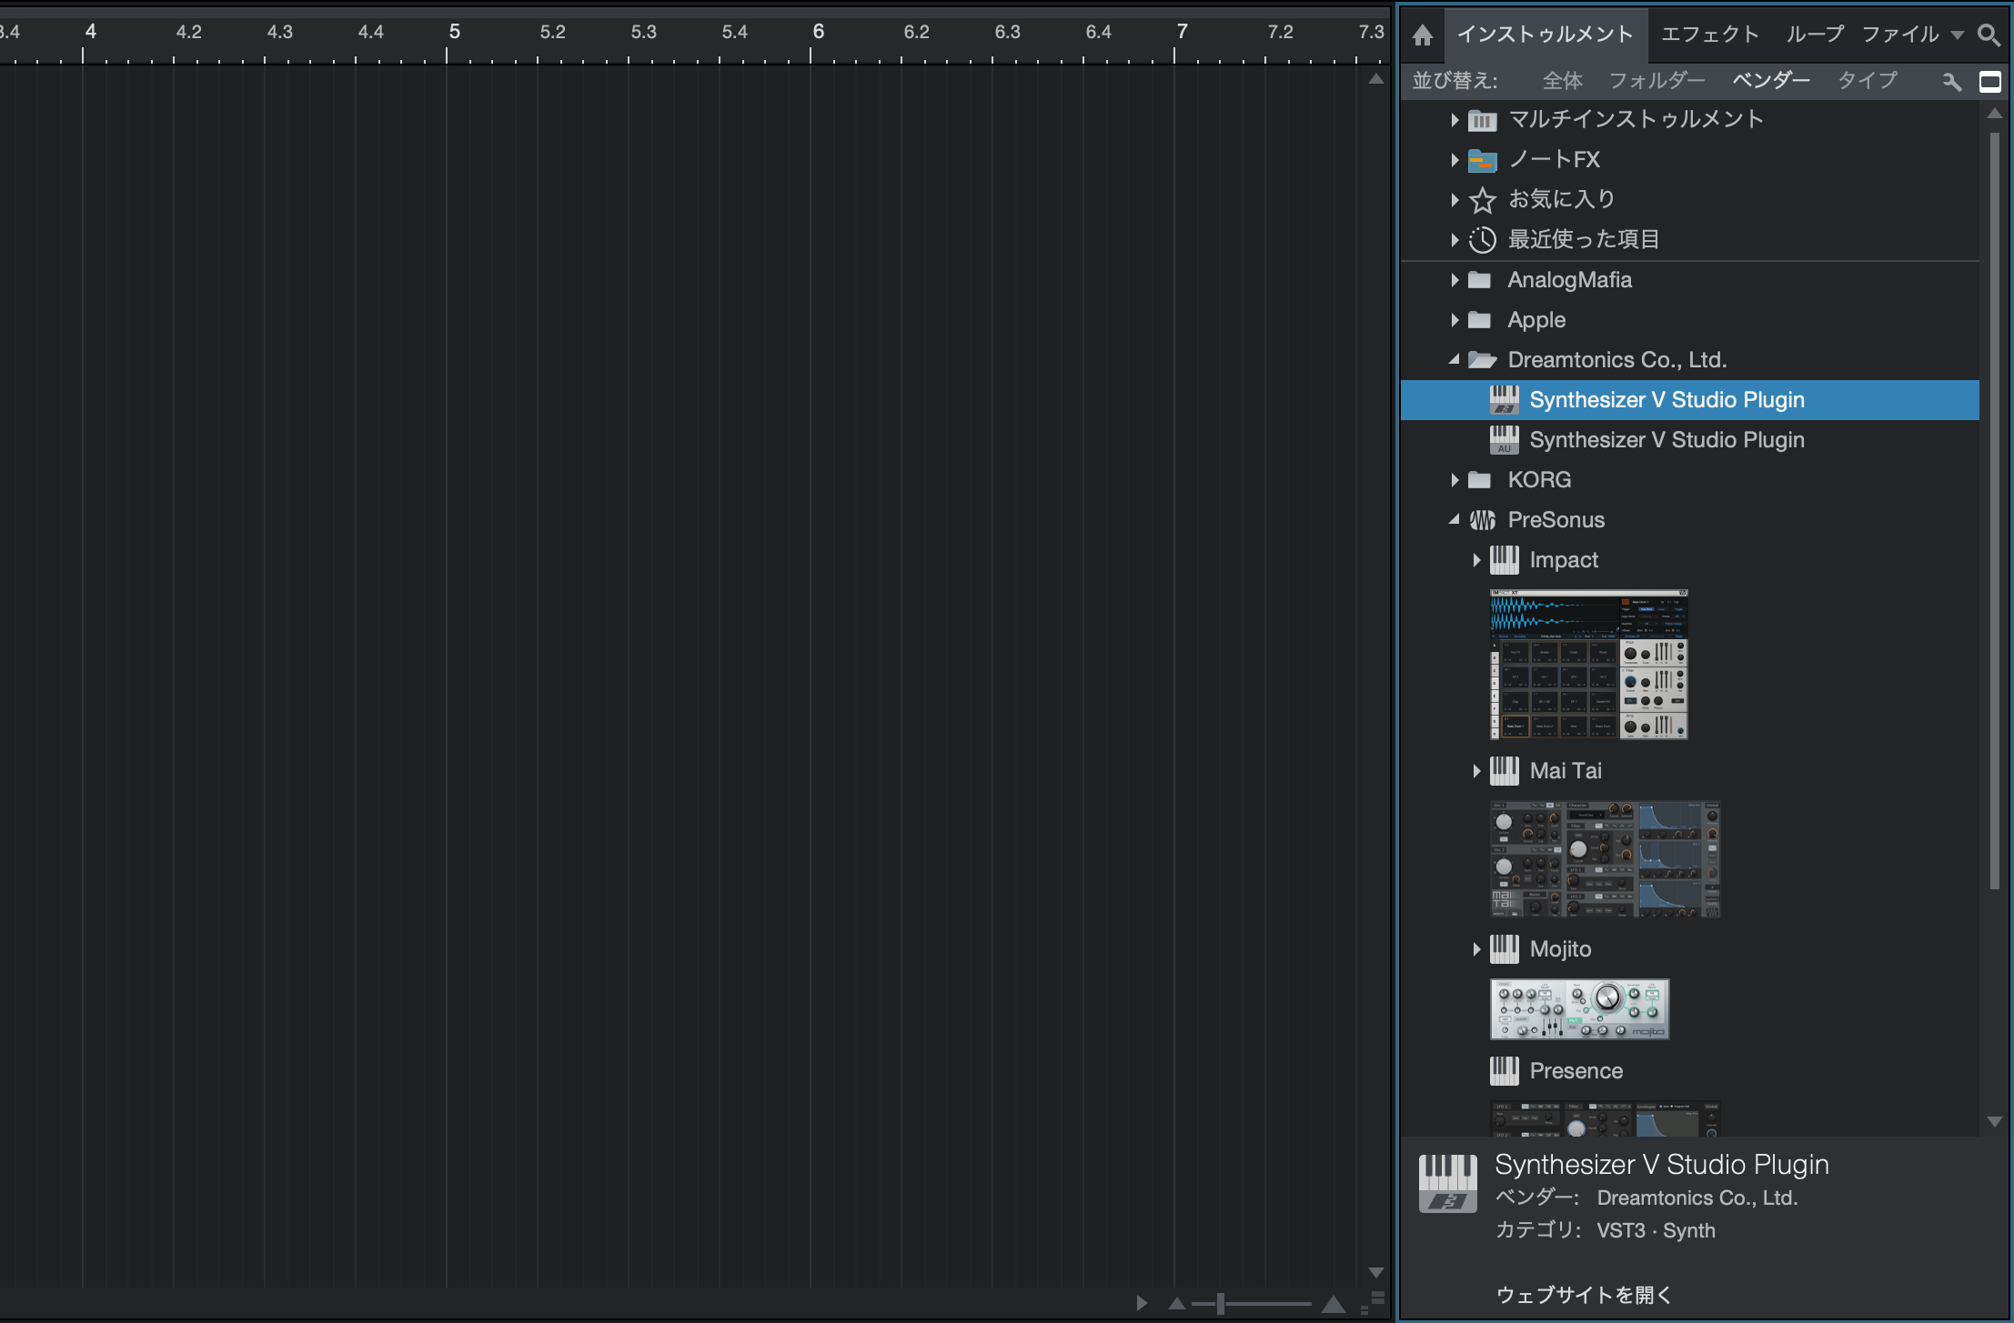Click the Mai Tai instrument keyboard icon
This screenshot has width=2014, height=1323.
click(1505, 771)
